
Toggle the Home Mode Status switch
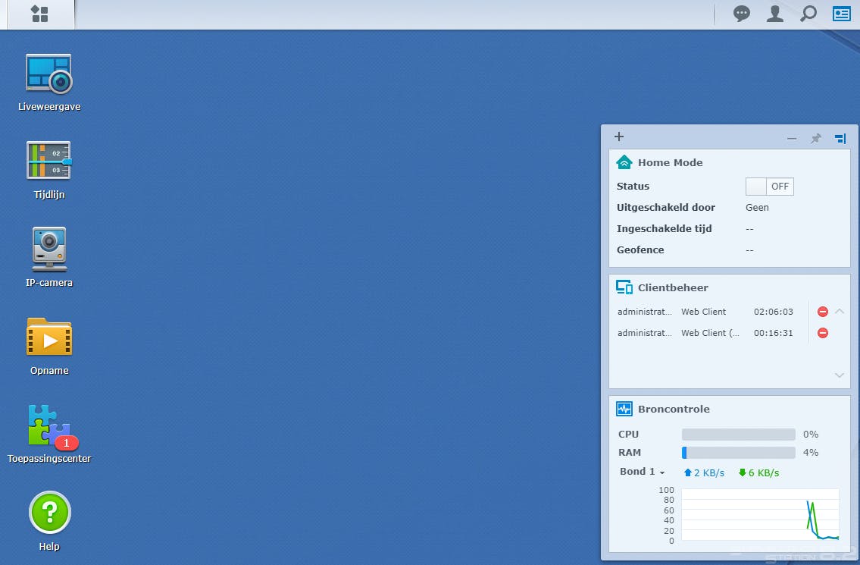pos(769,186)
